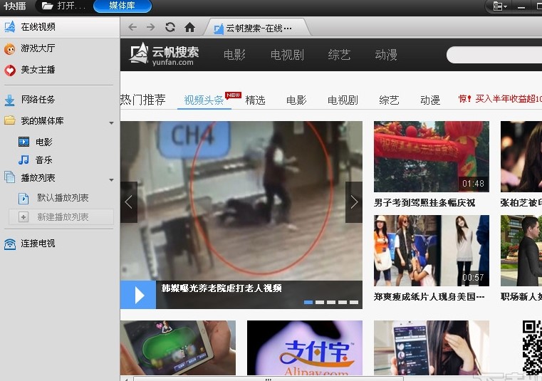Click the 播放列表 playlist icon
Image resolution: width=542 pixels, height=381 pixels.
tap(10, 177)
